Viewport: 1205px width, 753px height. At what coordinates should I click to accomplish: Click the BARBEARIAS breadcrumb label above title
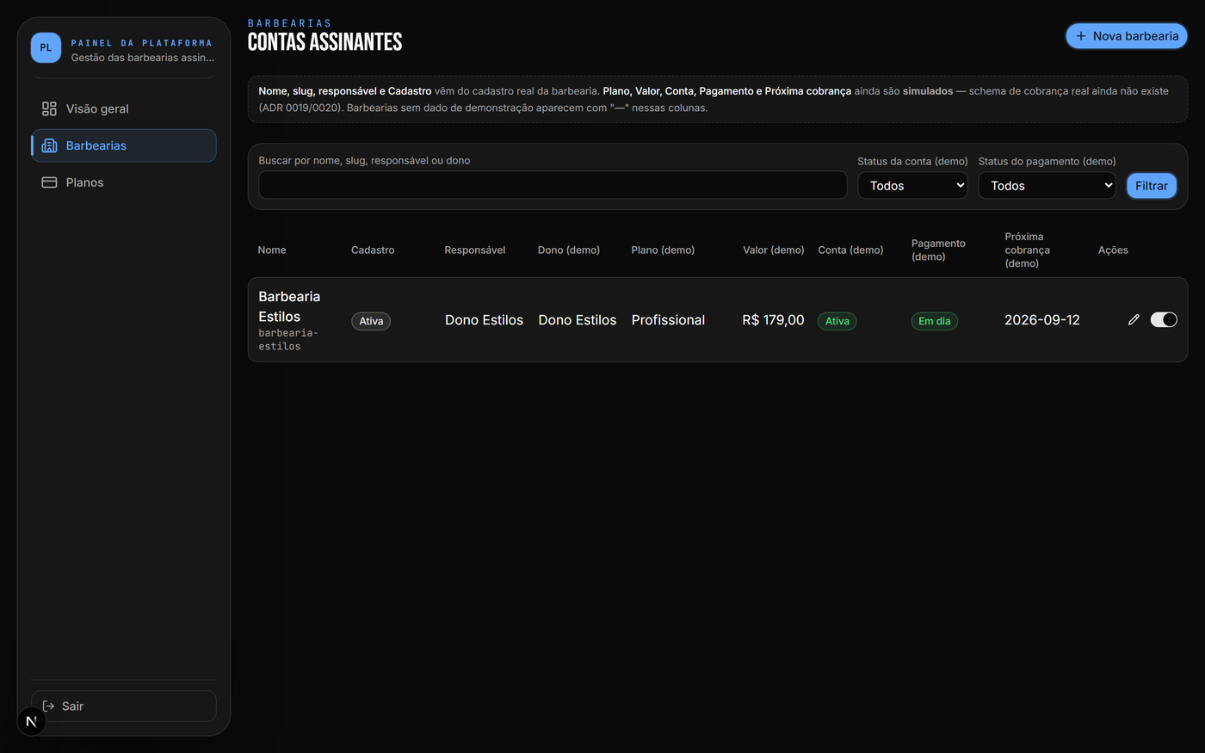289,23
